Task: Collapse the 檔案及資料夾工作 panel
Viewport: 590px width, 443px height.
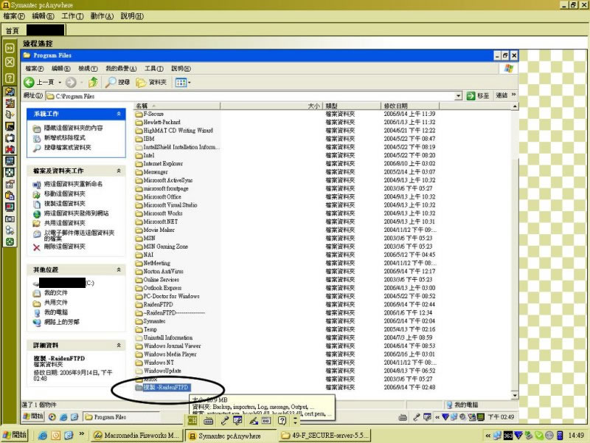Action: pos(119,171)
